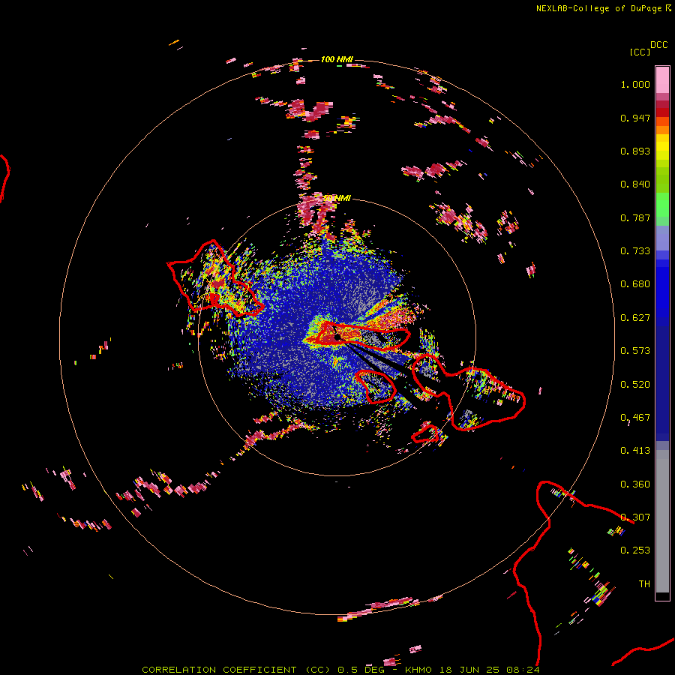The width and height of the screenshot is (675, 675).
Task: Click the 0.467 scale value
Action: [x=635, y=418]
